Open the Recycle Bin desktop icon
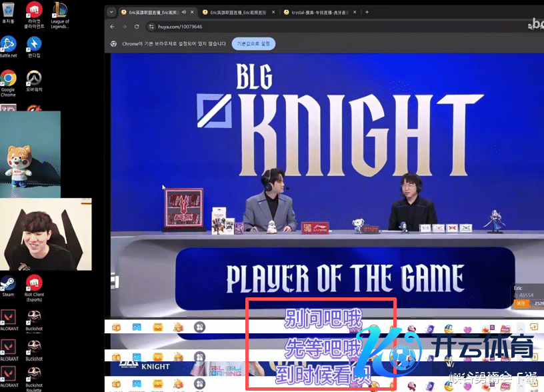Image resolution: width=544 pixels, height=392 pixels. (8, 11)
